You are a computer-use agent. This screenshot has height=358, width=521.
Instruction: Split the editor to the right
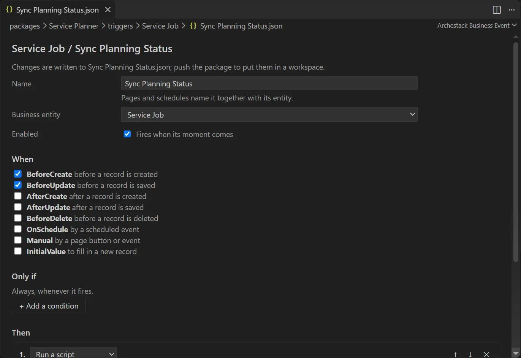pos(497,10)
